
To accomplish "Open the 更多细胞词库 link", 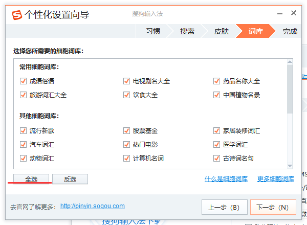I will point(276,179).
